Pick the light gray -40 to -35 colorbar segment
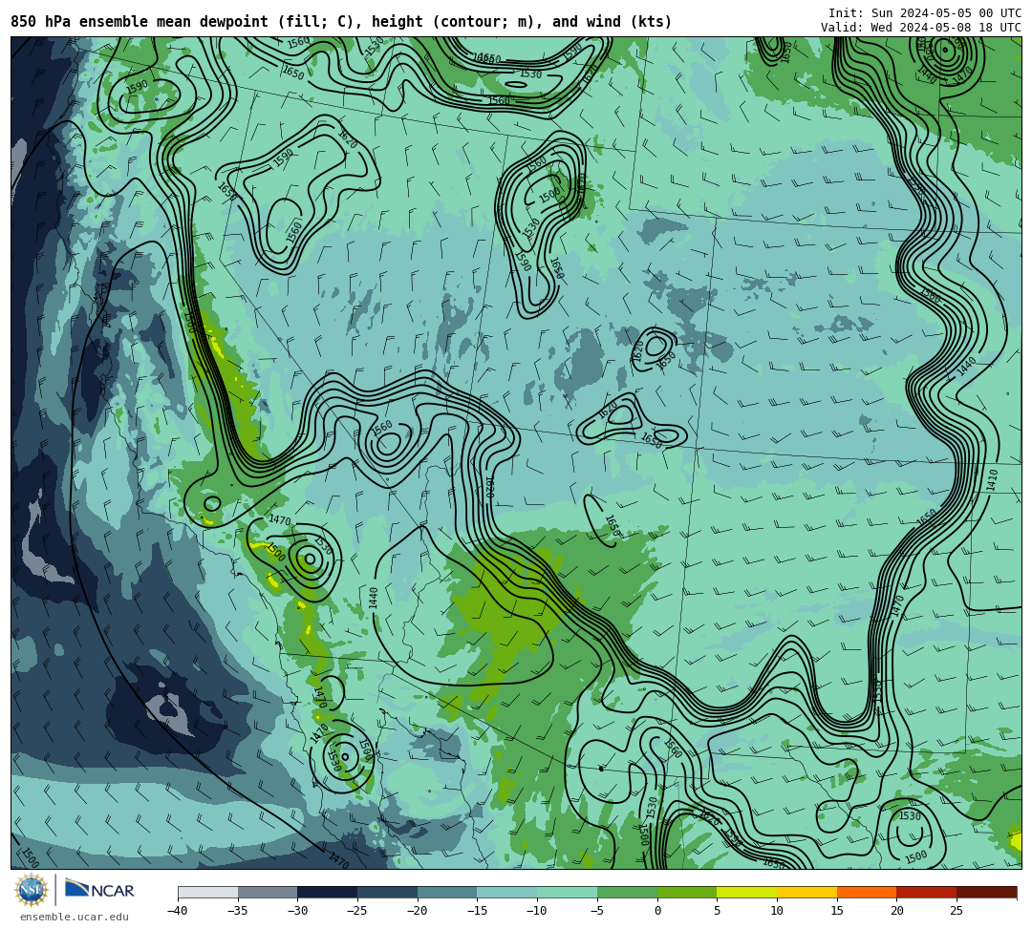Image resolution: width=1032 pixels, height=929 pixels. coord(208,892)
